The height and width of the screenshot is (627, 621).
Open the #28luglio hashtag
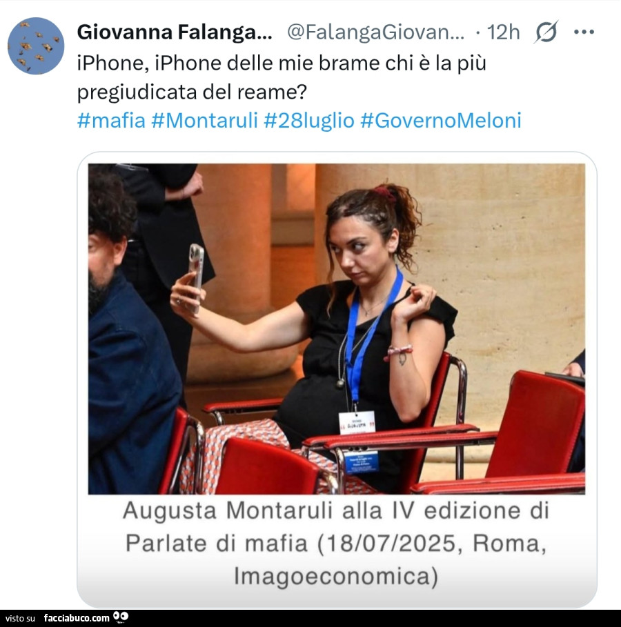coord(309,120)
